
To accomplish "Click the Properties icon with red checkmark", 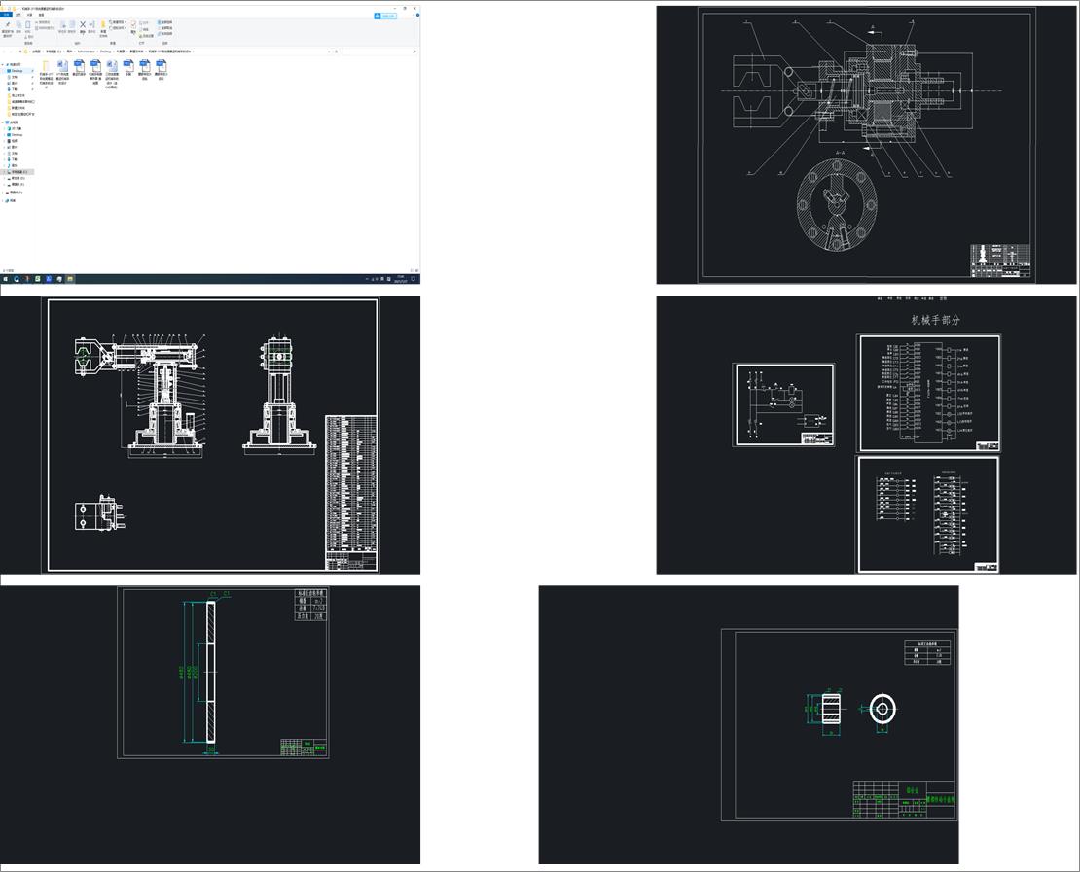I will click(133, 25).
